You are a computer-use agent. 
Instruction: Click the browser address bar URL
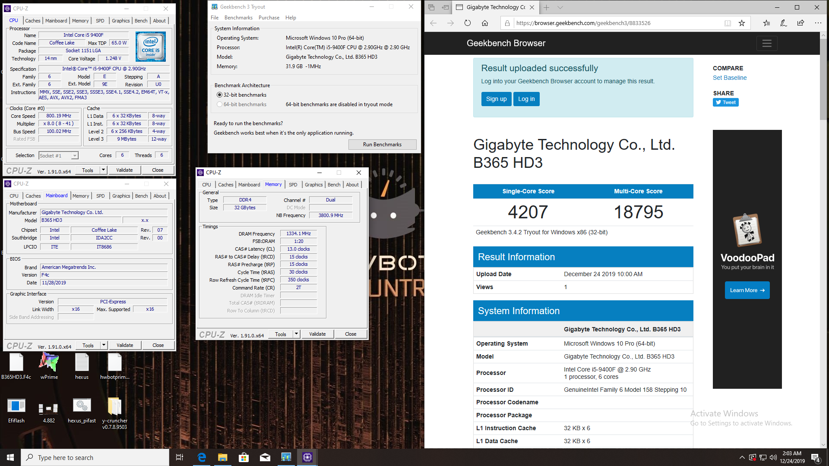(x=583, y=23)
